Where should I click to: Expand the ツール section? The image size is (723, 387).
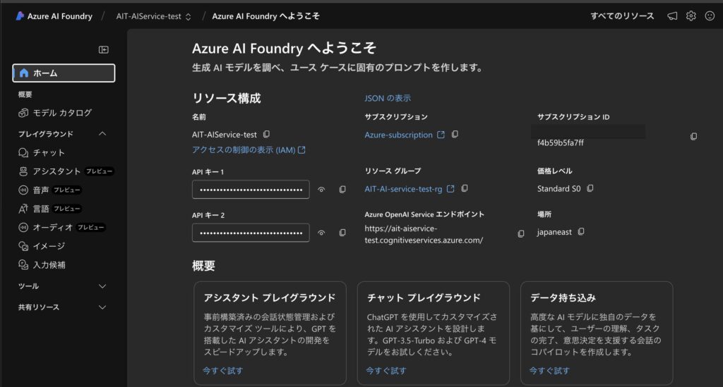pos(102,286)
